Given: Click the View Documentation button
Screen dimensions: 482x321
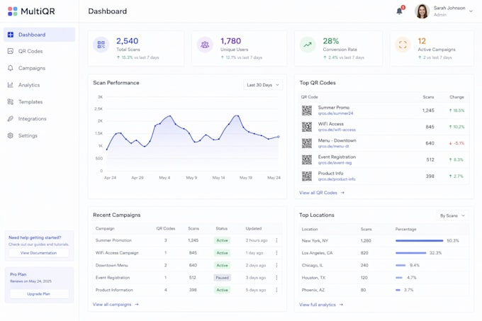Looking at the screenshot, I should 39,253.
